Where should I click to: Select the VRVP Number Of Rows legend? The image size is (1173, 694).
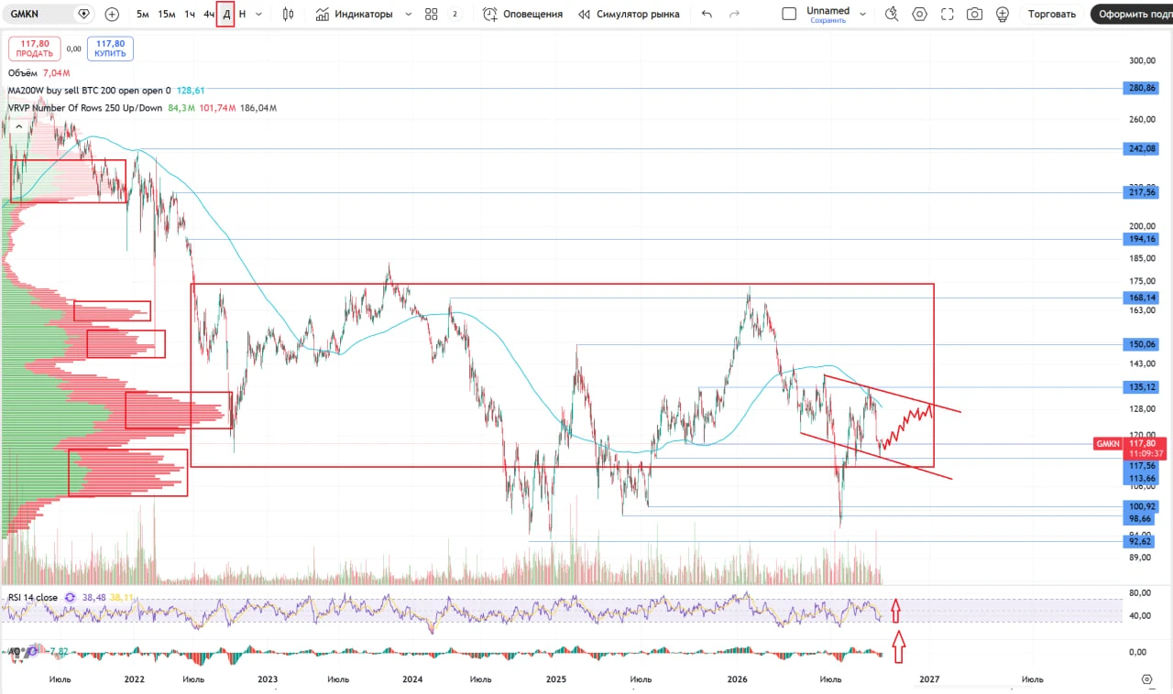[x=85, y=108]
